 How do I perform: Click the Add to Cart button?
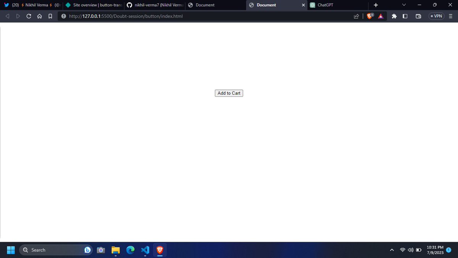pyautogui.click(x=229, y=93)
